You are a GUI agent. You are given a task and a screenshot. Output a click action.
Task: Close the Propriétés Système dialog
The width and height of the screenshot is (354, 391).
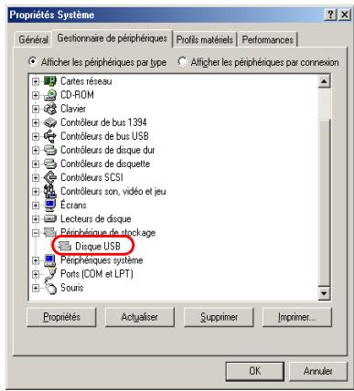pyautogui.click(x=345, y=15)
